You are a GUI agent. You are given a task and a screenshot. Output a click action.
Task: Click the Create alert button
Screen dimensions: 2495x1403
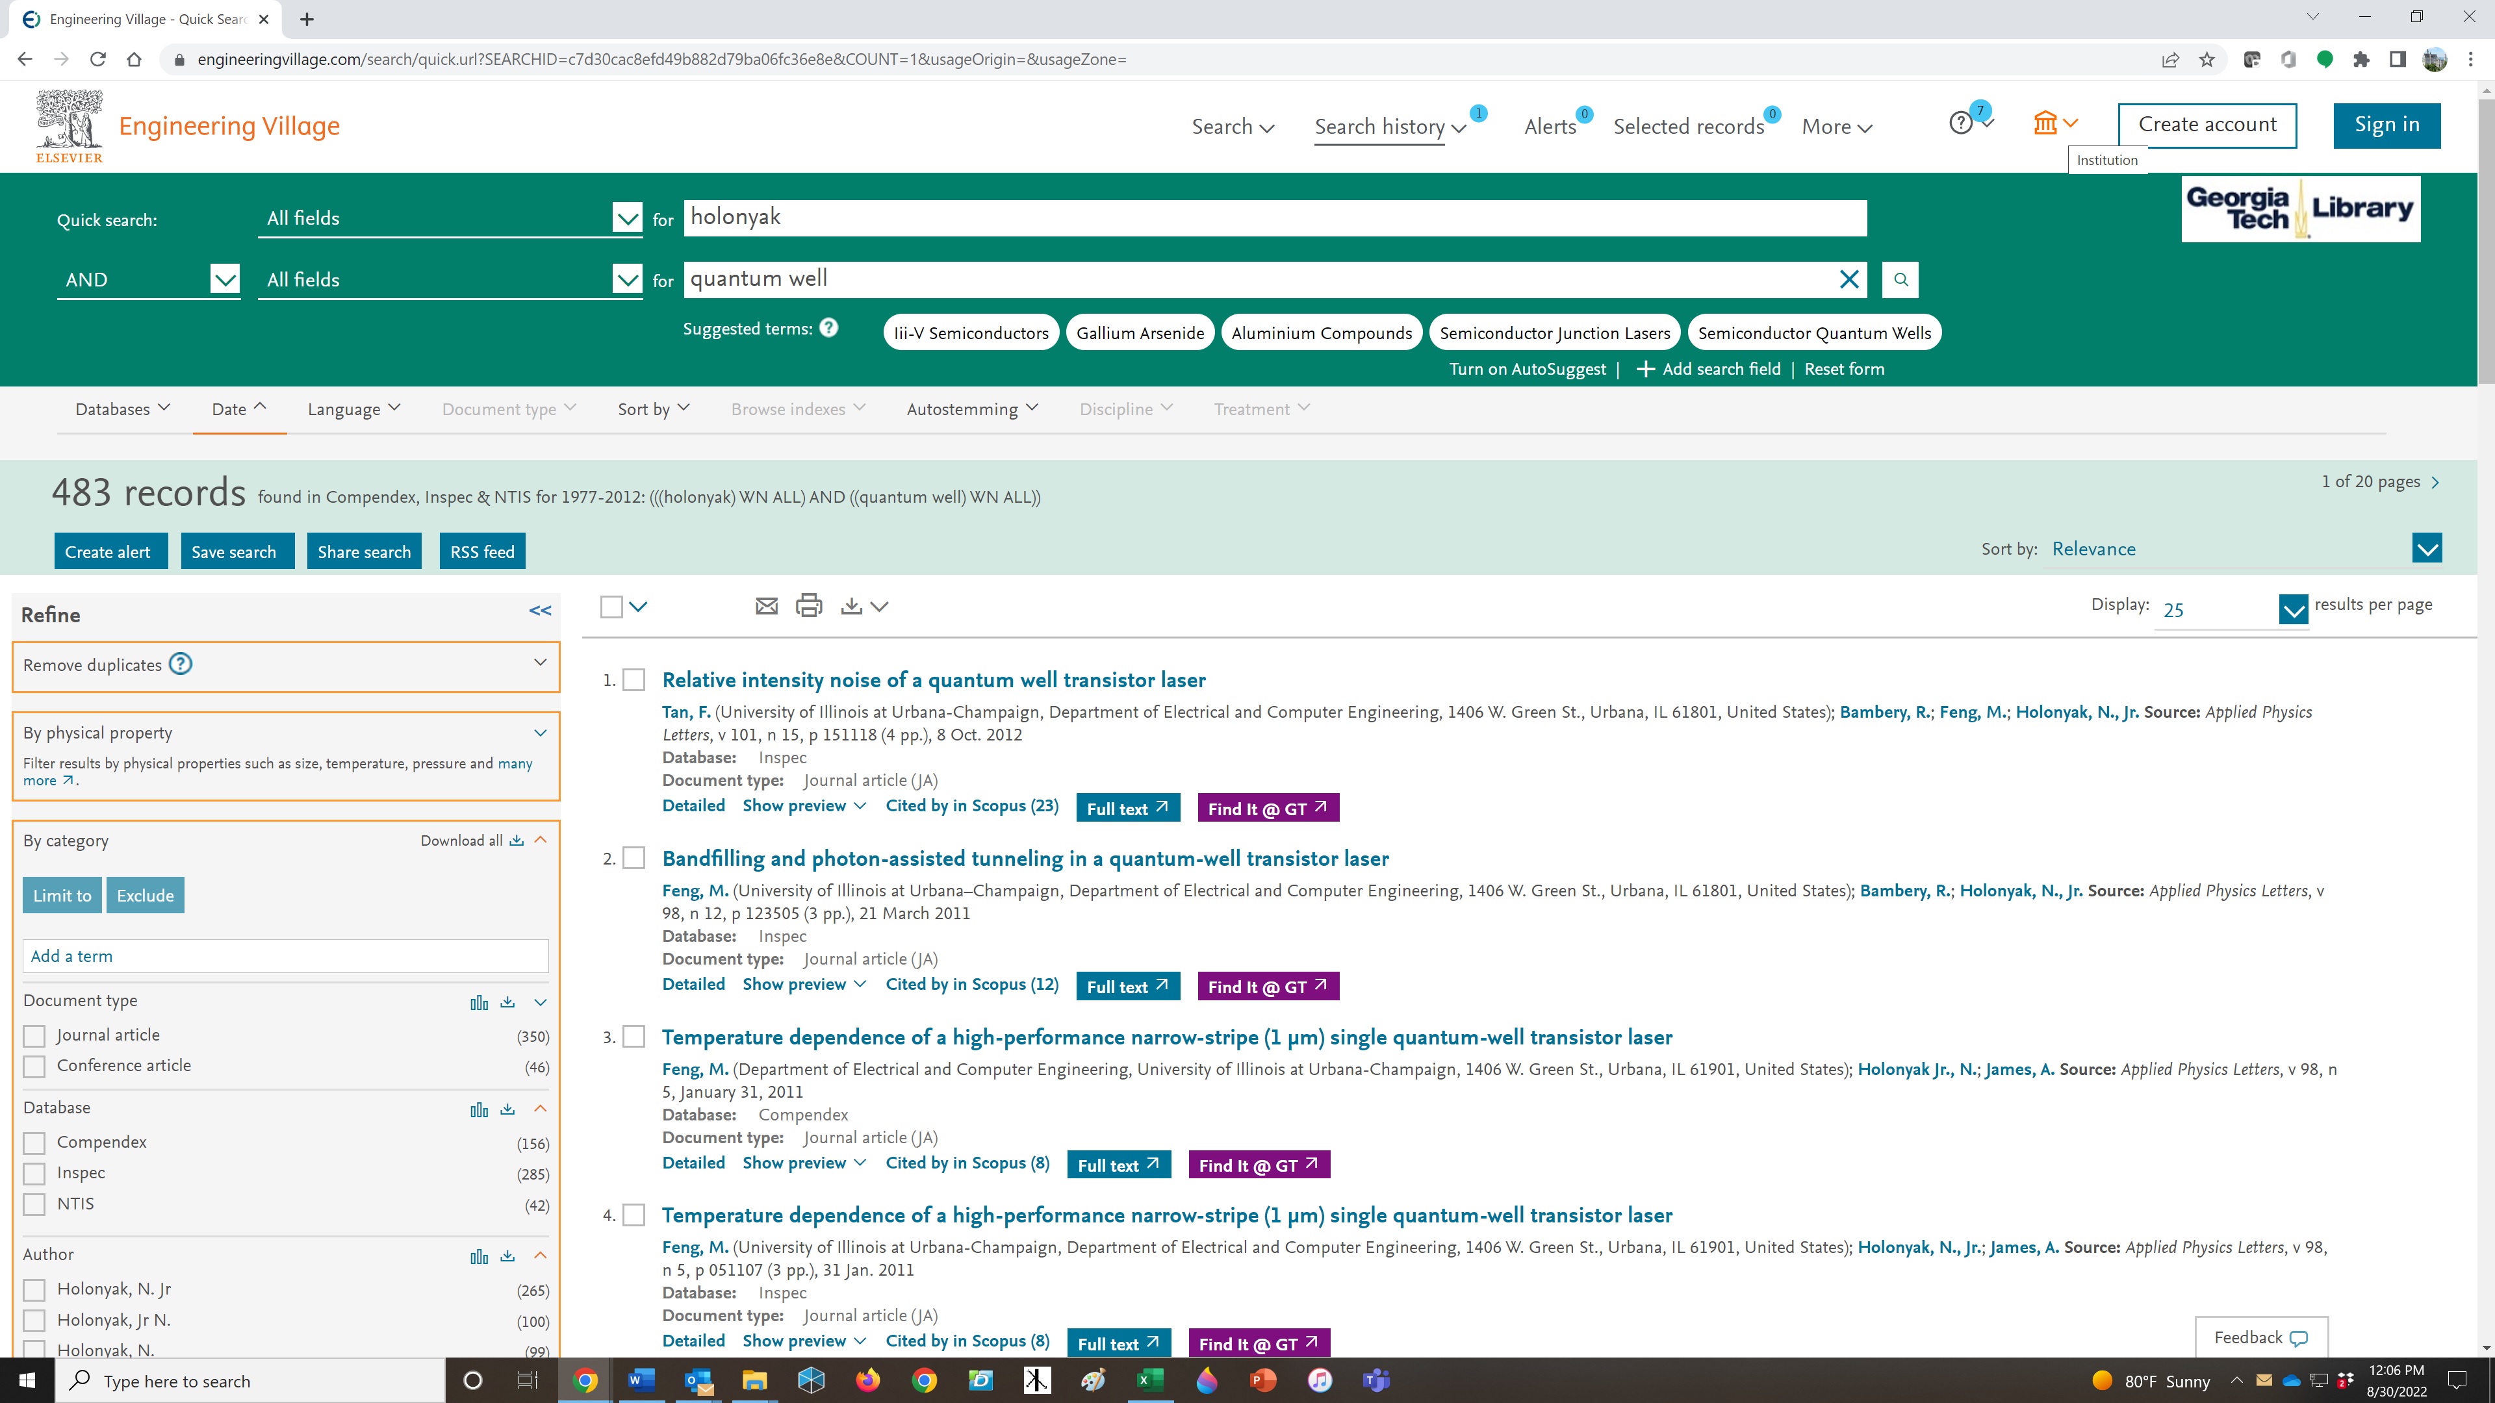(x=107, y=552)
